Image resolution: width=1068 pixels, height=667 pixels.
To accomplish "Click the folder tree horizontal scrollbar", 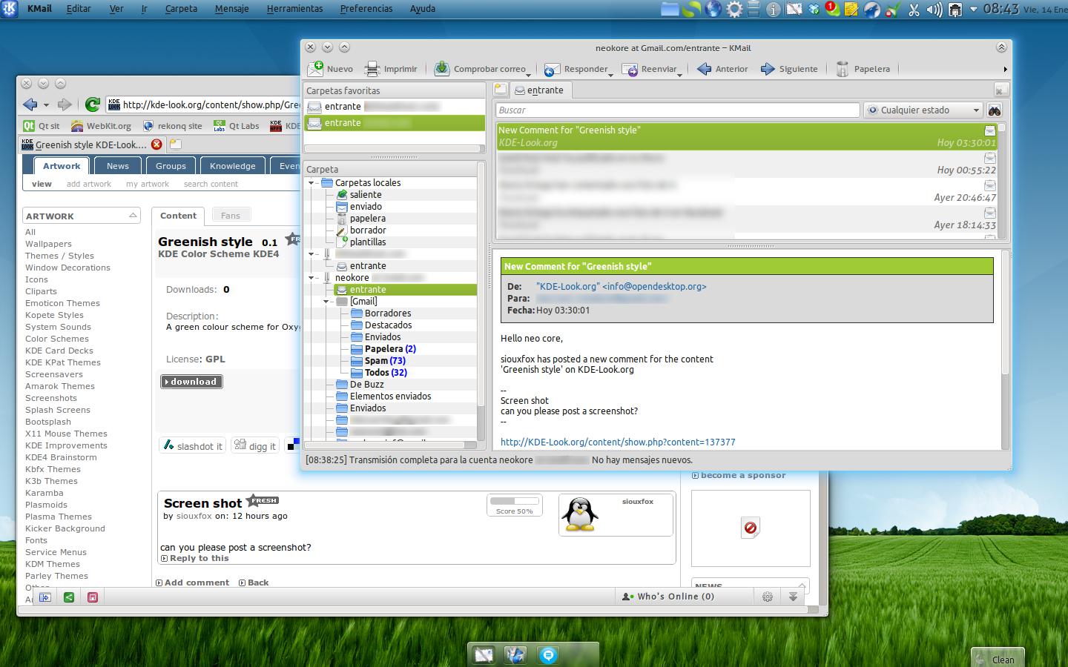I will coord(390,445).
